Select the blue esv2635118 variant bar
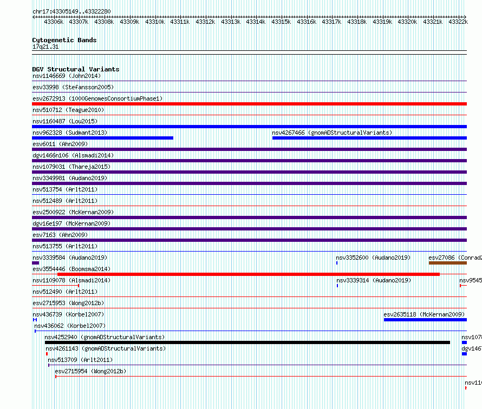 [x=426, y=320]
